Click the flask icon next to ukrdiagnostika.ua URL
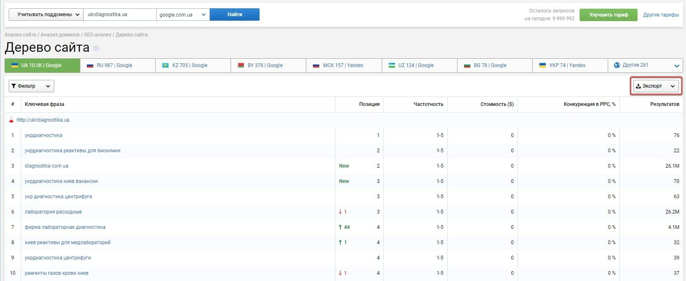Viewport: 686px width, 281px height. [x=11, y=120]
